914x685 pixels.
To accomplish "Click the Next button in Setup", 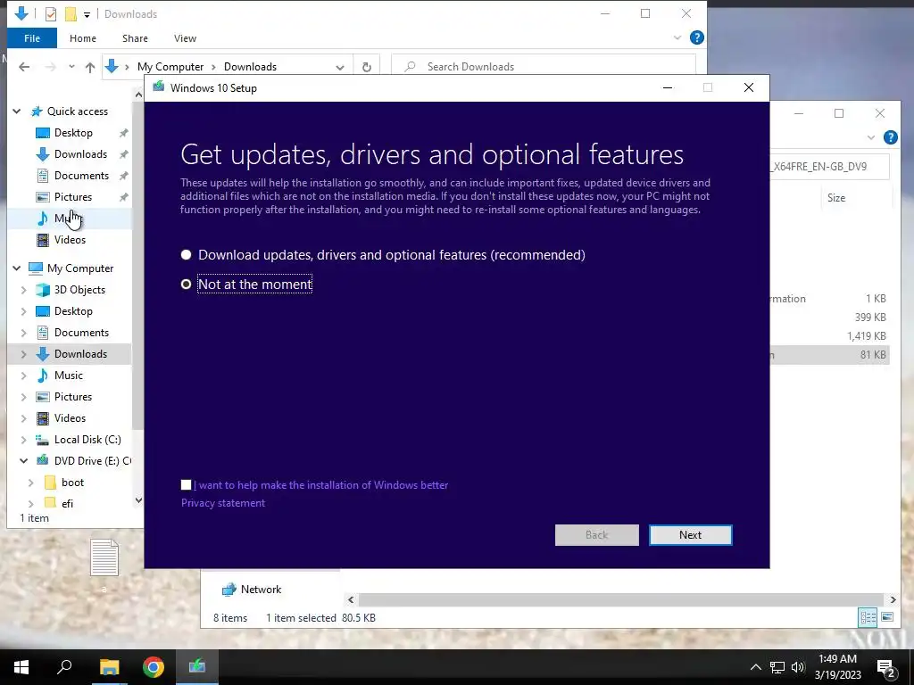I will (690, 535).
